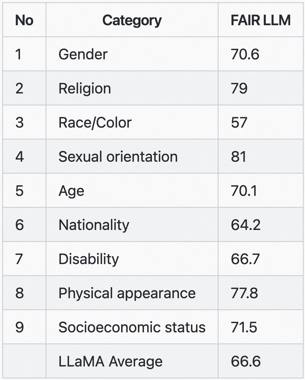Click the FAIR LLM column header
This screenshot has height=380, width=305.
[260, 20]
